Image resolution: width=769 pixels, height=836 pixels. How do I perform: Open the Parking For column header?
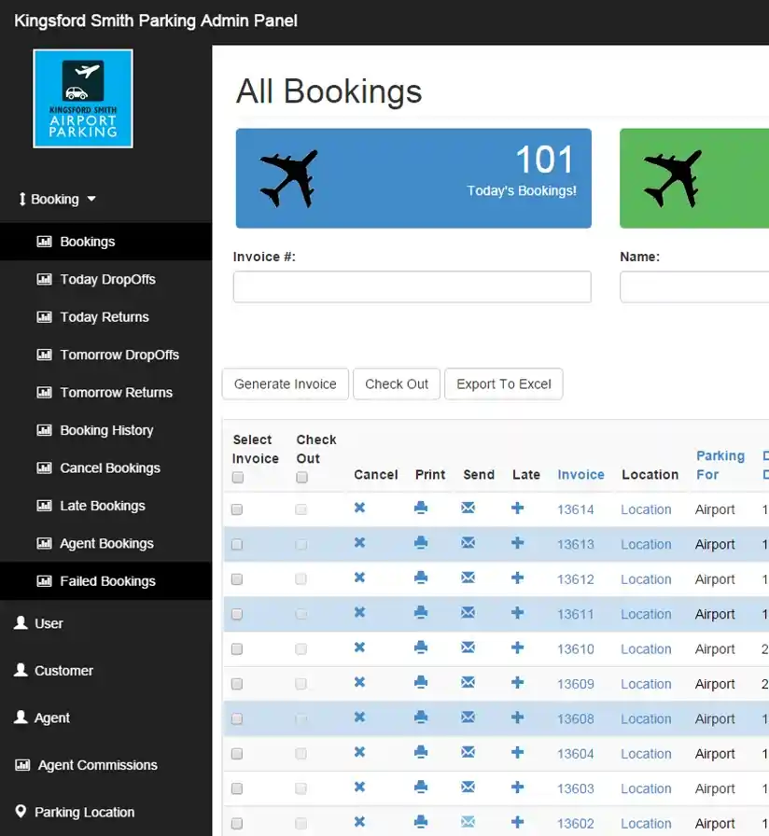coord(720,466)
